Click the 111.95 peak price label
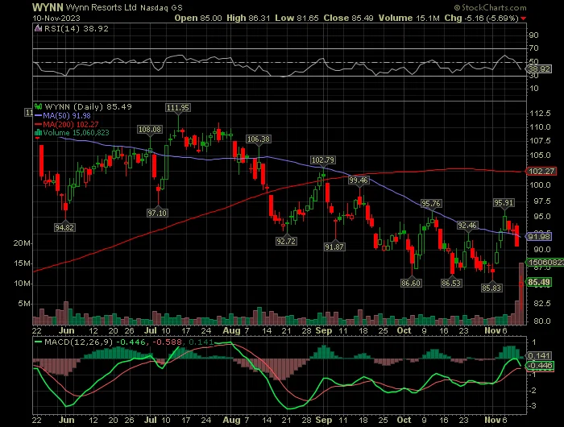This screenshot has height=427, width=564. click(x=178, y=108)
